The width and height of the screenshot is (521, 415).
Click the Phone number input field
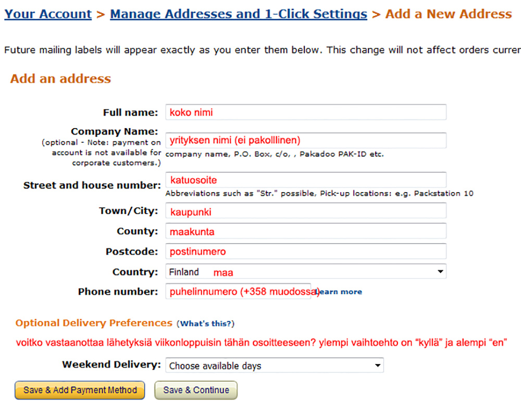point(238,292)
